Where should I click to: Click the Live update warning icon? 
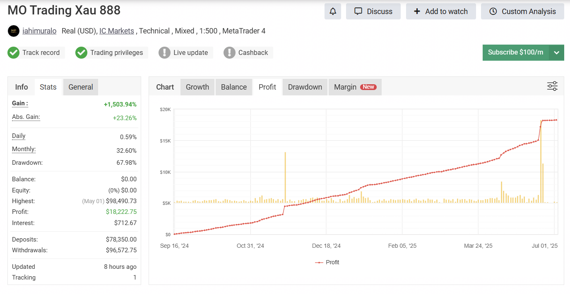[x=164, y=53]
